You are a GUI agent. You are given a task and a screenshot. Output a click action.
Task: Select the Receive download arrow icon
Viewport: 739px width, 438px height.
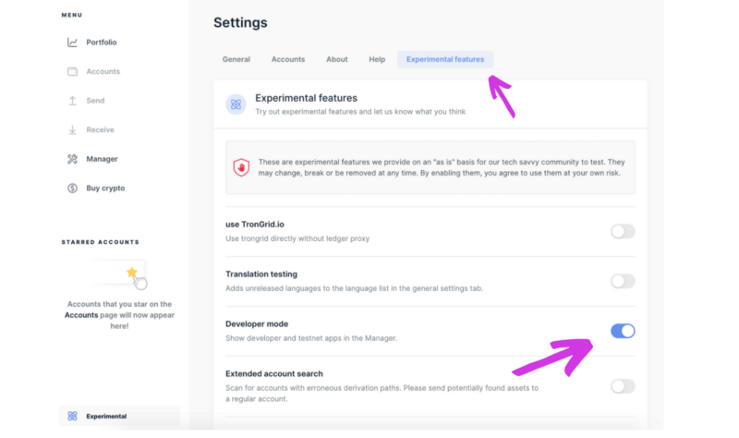point(72,129)
